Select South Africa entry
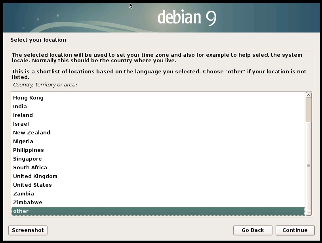Screen dimensions: 322x243 tap(30, 167)
